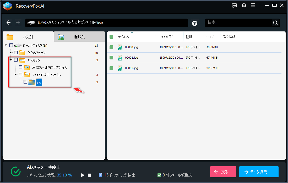Check the AIスキャン folder checkbox
The height and width of the screenshot is (183, 288).
point(16,60)
